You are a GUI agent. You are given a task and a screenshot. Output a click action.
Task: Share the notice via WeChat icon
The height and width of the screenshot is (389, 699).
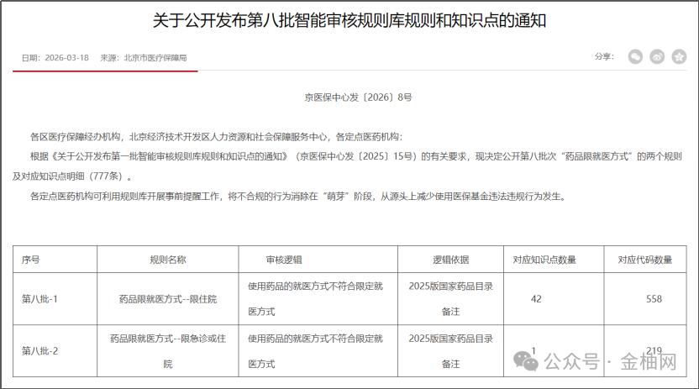pyautogui.click(x=637, y=57)
